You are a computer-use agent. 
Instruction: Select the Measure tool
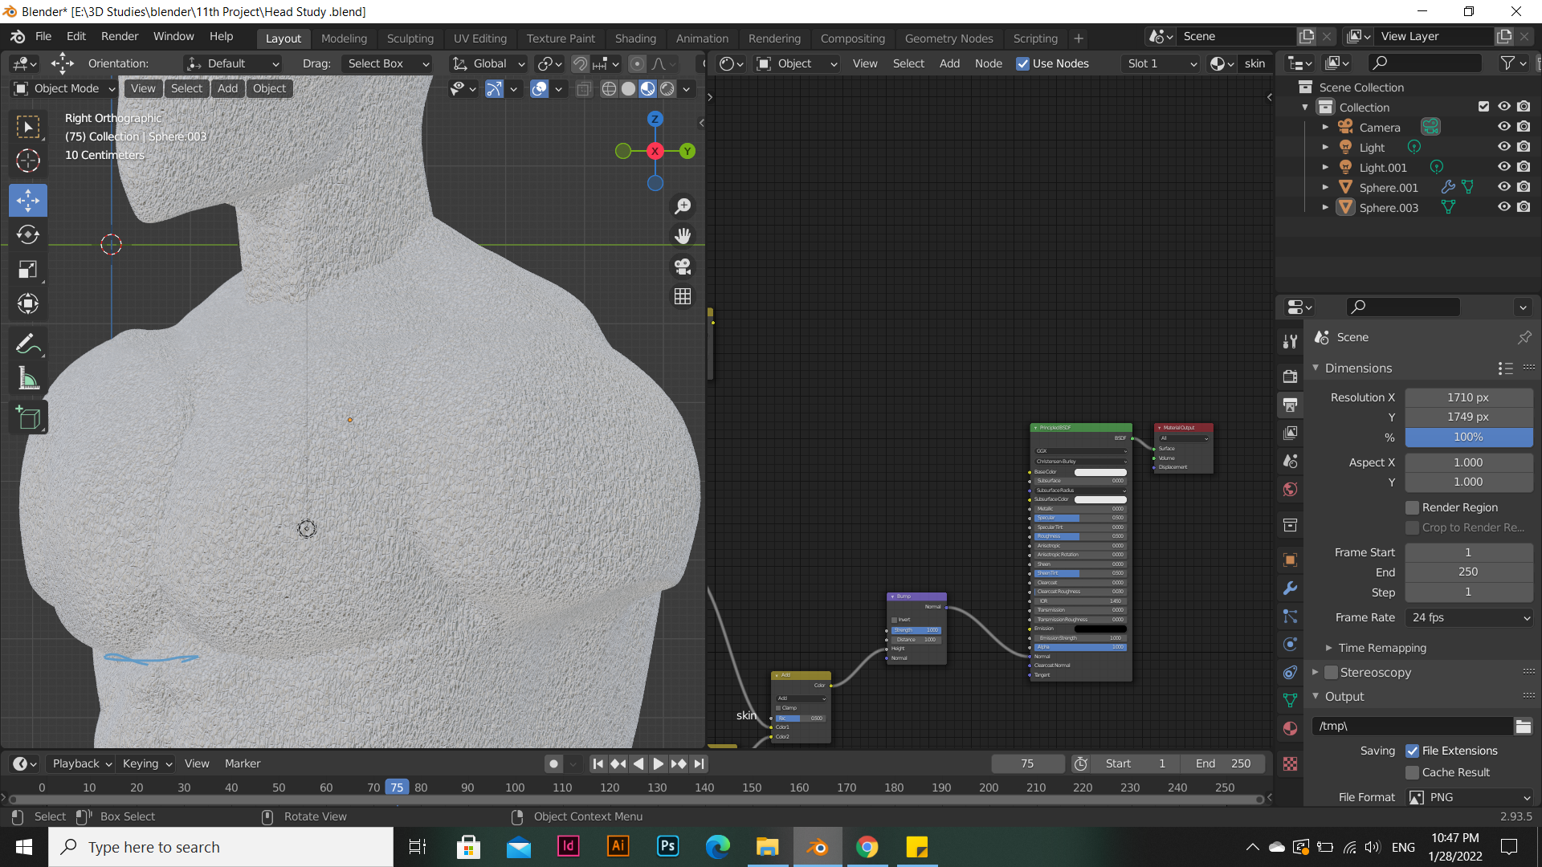tap(28, 379)
